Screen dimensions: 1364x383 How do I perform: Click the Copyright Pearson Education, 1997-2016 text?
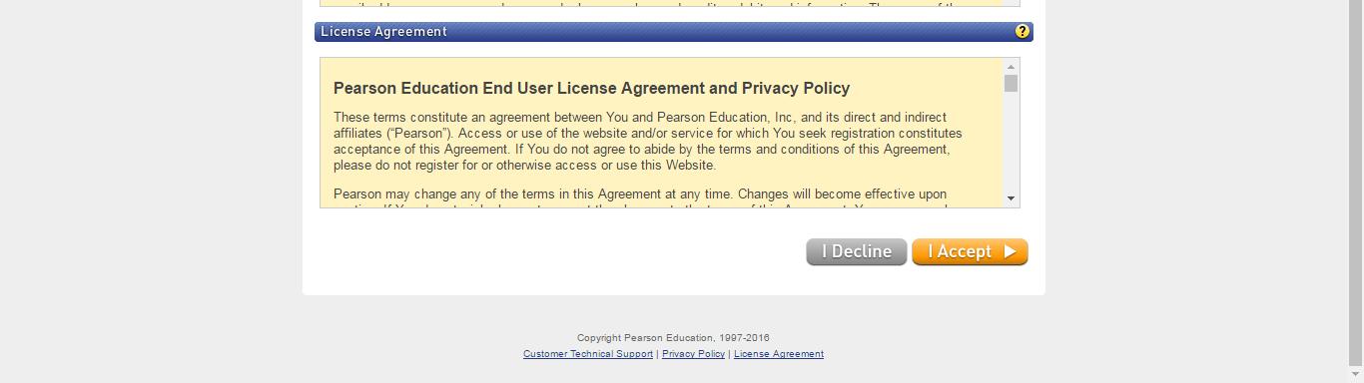(x=673, y=338)
